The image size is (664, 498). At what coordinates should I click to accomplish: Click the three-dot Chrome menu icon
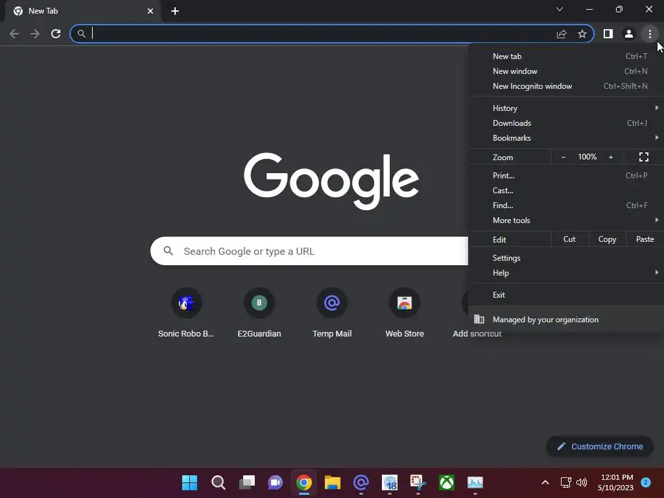(650, 34)
